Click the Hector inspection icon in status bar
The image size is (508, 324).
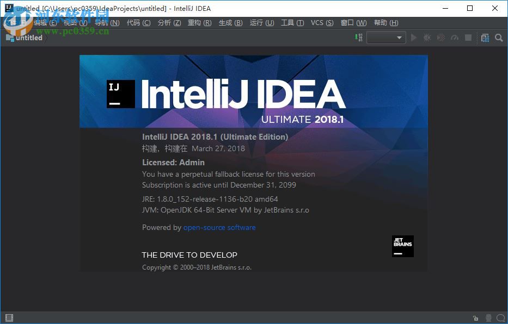[x=488, y=317]
